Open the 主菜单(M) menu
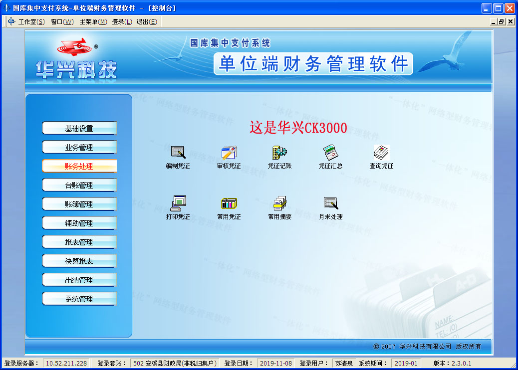 [93, 22]
